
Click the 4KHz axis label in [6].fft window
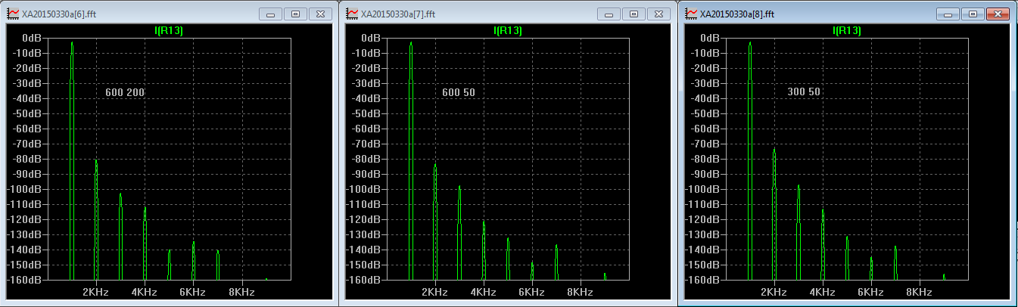pyautogui.click(x=144, y=292)
